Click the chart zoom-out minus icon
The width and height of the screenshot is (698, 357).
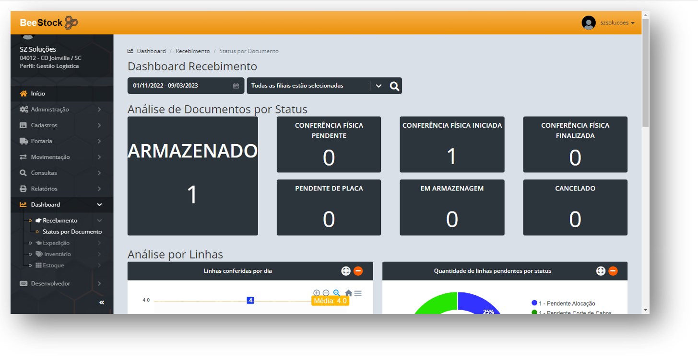click(326, 293)
